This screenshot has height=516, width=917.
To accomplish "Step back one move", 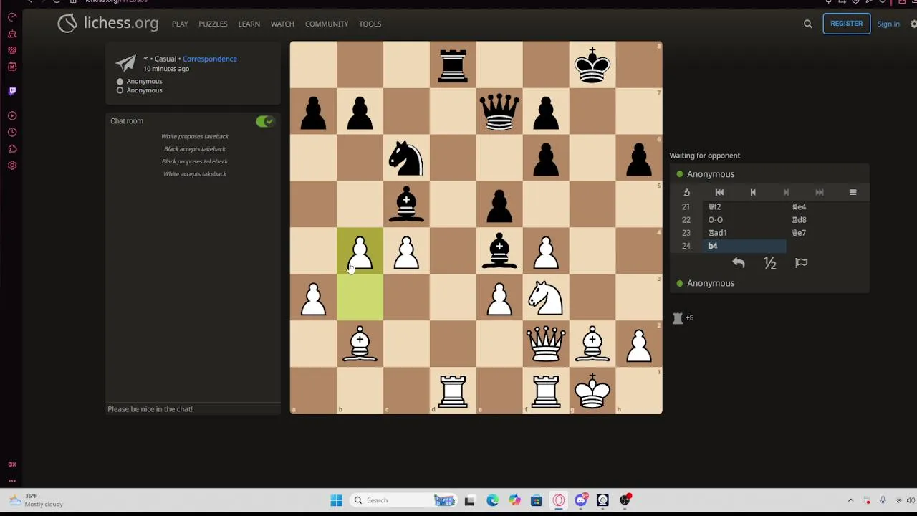I will click(753, 192).
